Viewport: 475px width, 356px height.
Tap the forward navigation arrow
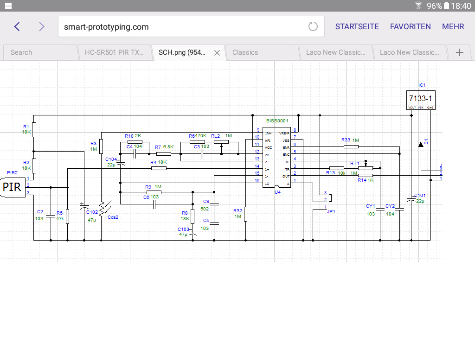(42, 26)
